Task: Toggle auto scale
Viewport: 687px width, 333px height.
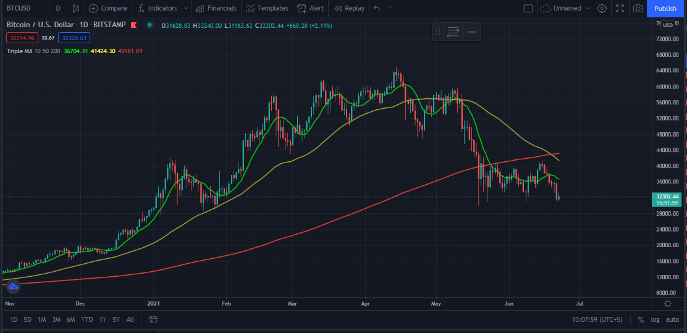Action: [672, 320]
